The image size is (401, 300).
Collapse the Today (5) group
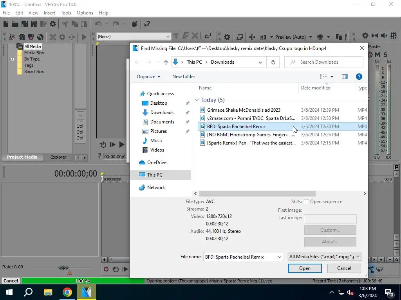(x=197, y=100)
